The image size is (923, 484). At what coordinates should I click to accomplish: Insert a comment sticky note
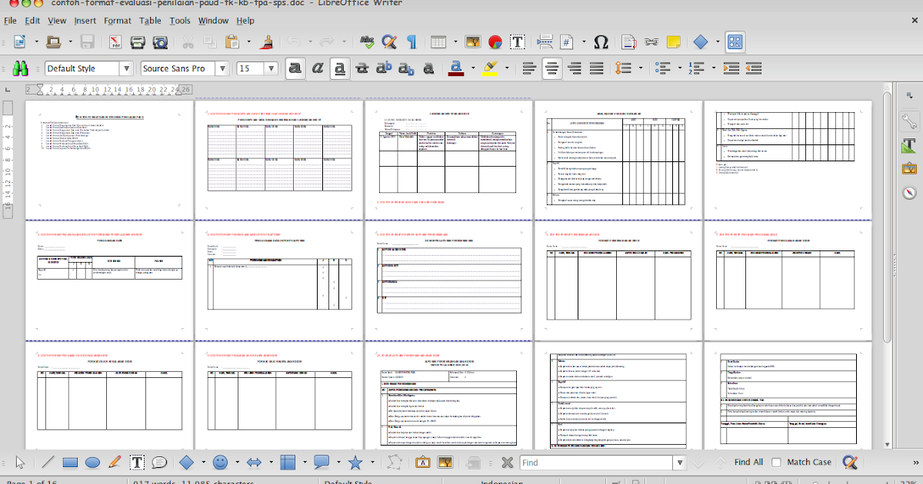674,41
